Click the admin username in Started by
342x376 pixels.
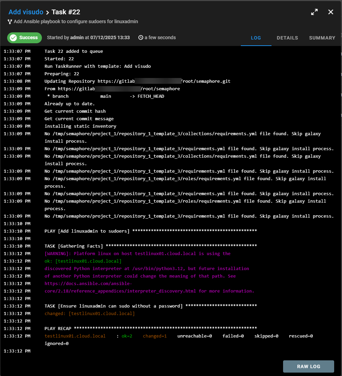[77, 38]
